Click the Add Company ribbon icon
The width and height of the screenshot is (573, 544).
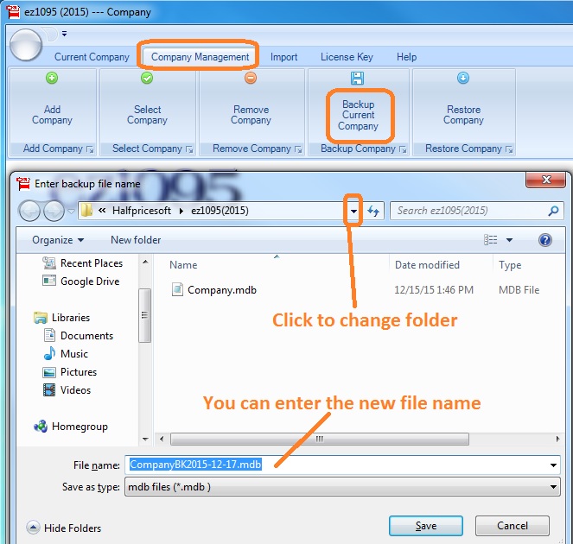[52, 79]
